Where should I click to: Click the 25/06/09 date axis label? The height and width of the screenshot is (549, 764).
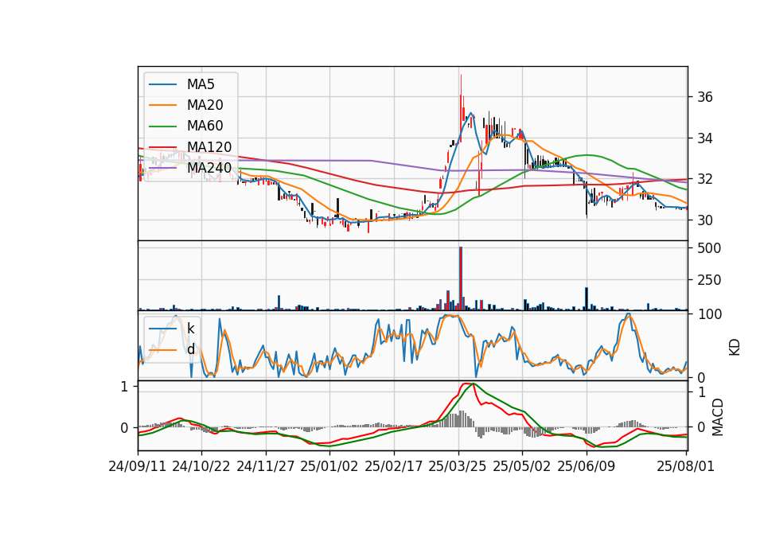587,466
